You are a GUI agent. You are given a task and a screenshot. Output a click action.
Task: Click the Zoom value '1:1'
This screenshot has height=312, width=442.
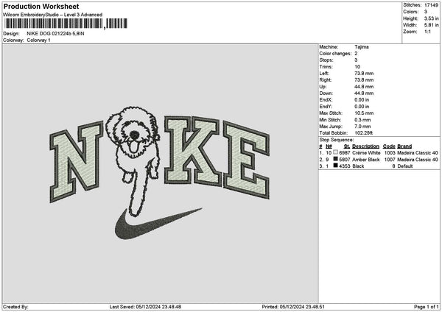pyautogui.click(x=427, y=32)
